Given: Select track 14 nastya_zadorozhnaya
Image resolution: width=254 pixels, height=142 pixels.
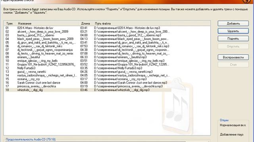Looking at the screenshot, I should point(88,75).
